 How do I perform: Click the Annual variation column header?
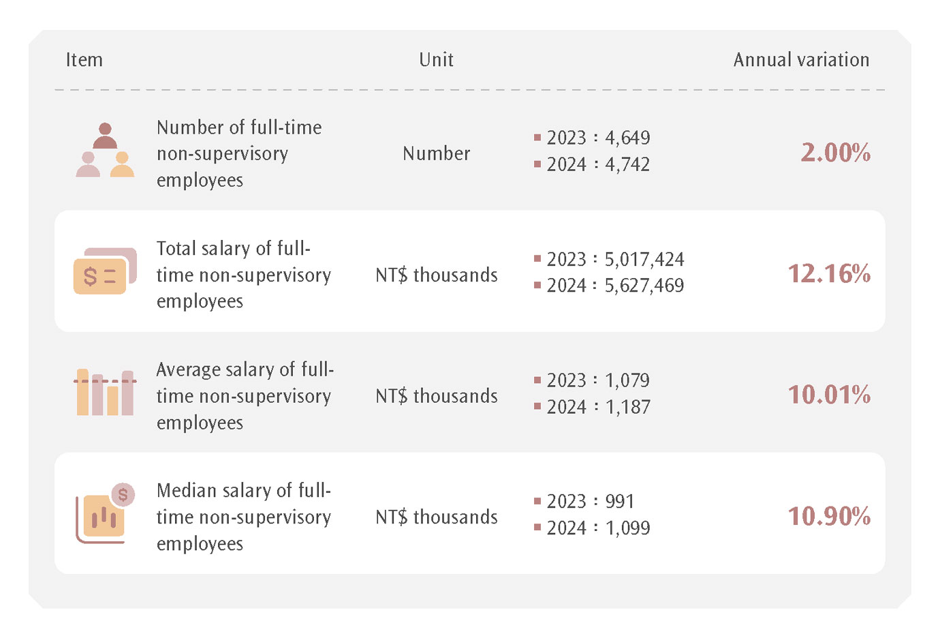801,60
